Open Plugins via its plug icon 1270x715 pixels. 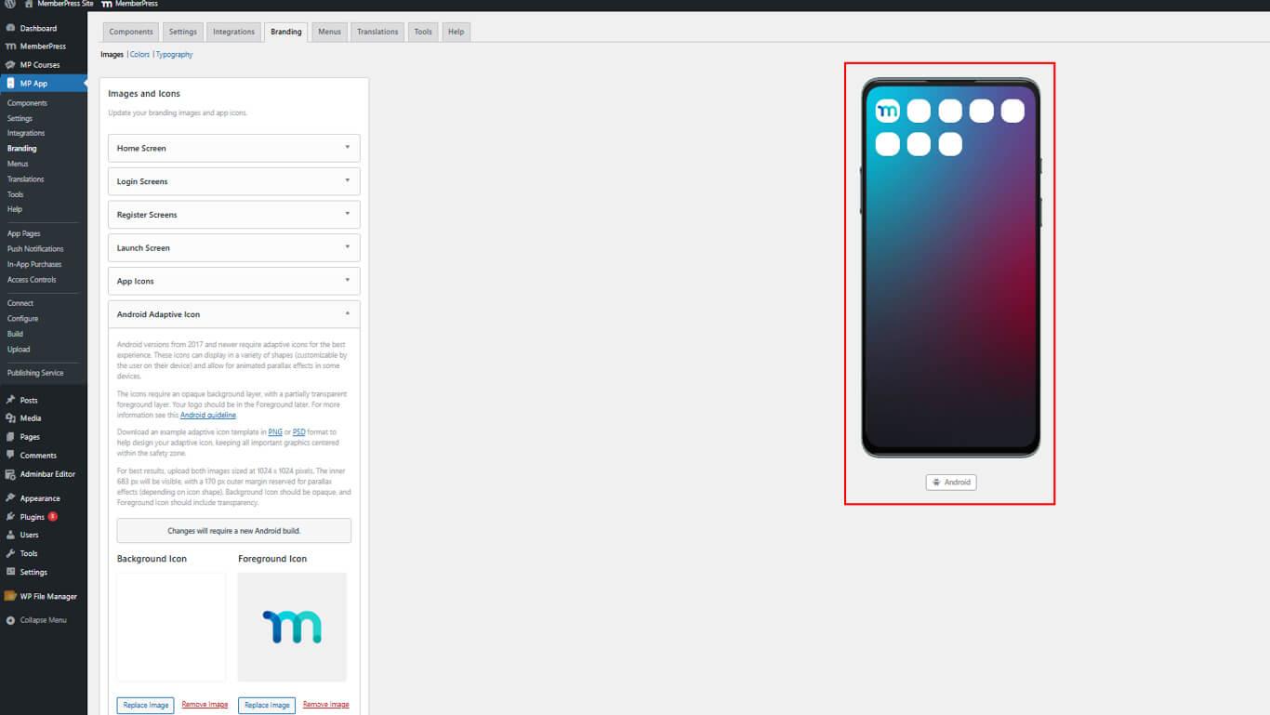(10, 517)
